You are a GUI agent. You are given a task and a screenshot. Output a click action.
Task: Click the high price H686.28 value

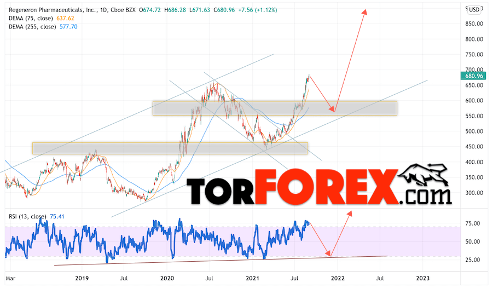pos(175,10)
